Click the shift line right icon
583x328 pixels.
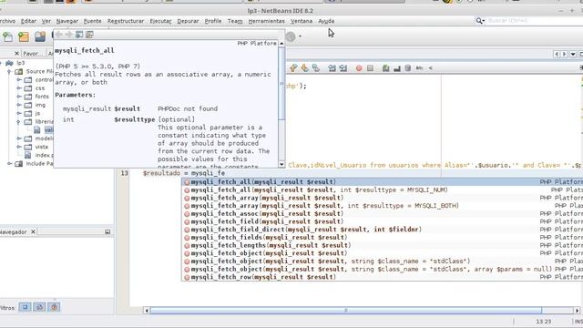pos(343,68)
